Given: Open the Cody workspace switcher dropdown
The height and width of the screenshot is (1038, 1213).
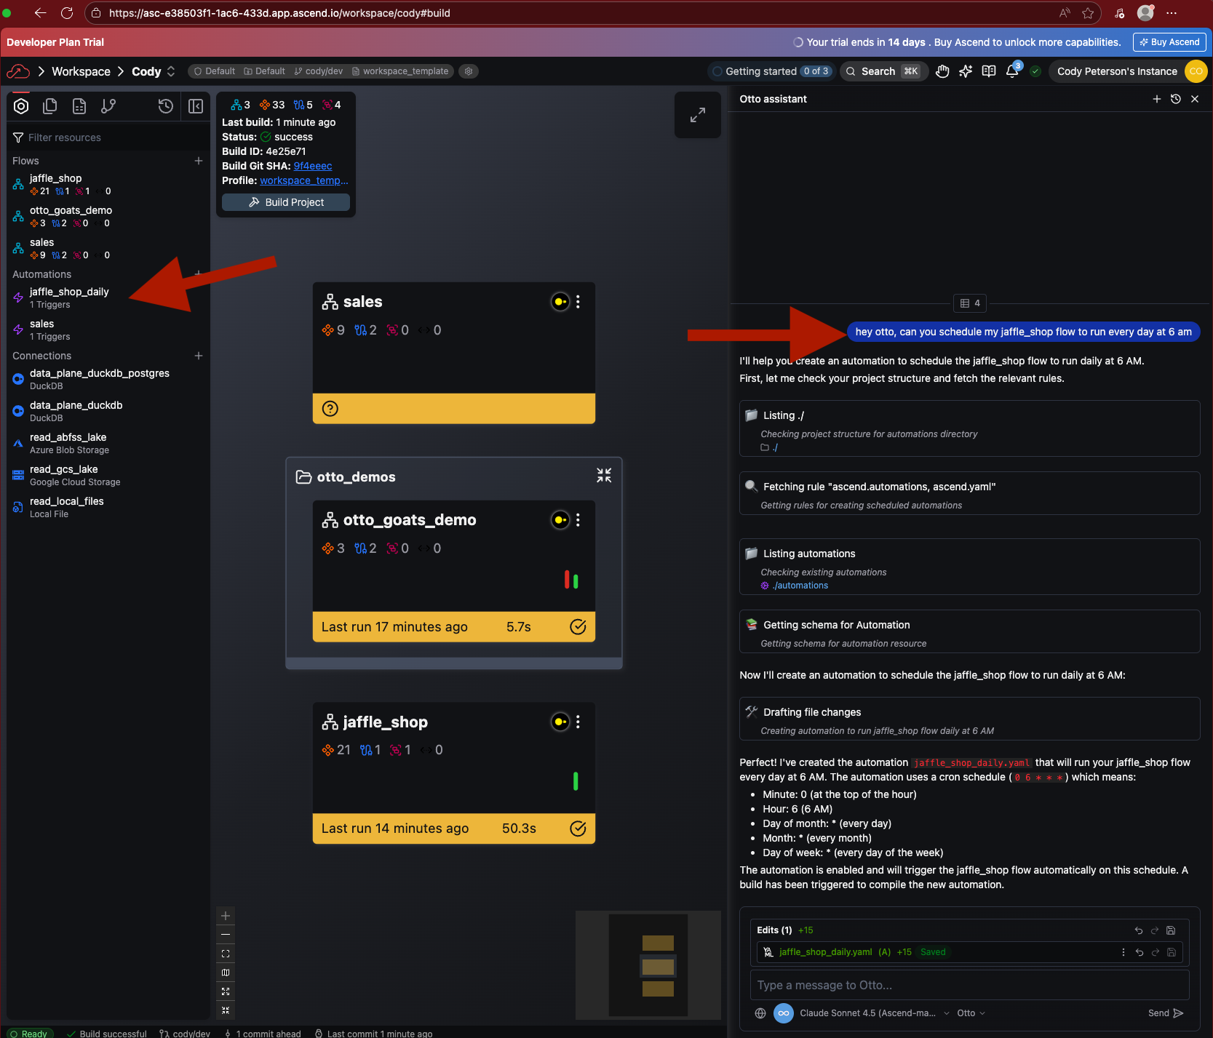Looking at the screenshot, I should point(154,71).
